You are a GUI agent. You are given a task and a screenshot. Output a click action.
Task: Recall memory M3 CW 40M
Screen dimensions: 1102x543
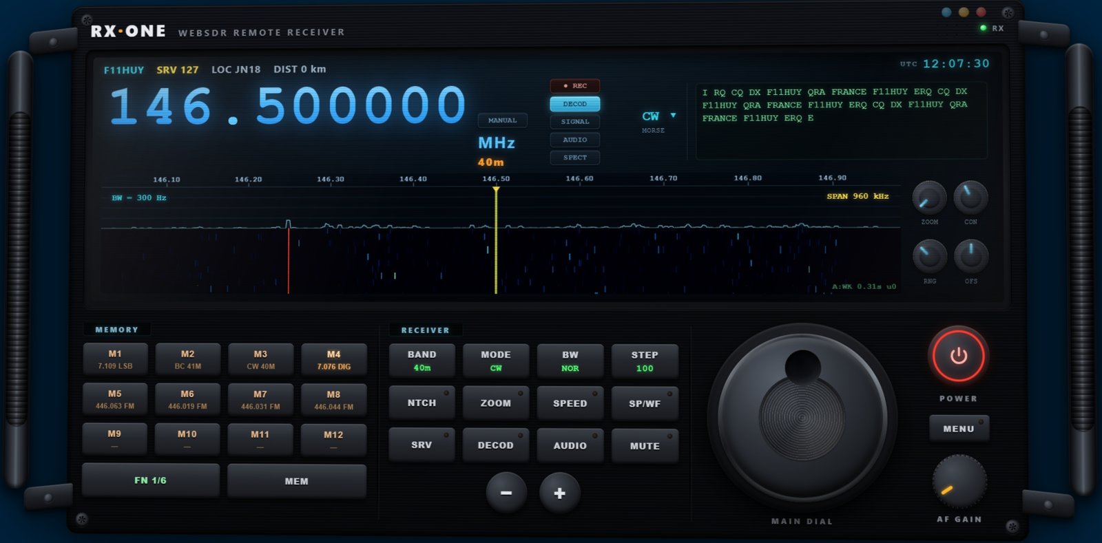pos(261,359)
